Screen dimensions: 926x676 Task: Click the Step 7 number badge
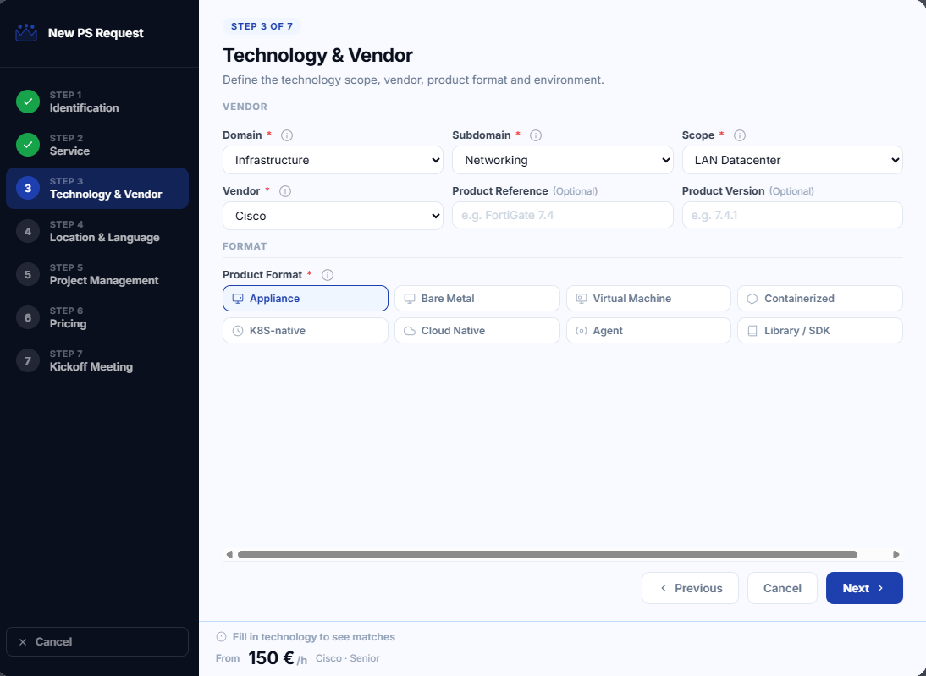tap(28, 360)
